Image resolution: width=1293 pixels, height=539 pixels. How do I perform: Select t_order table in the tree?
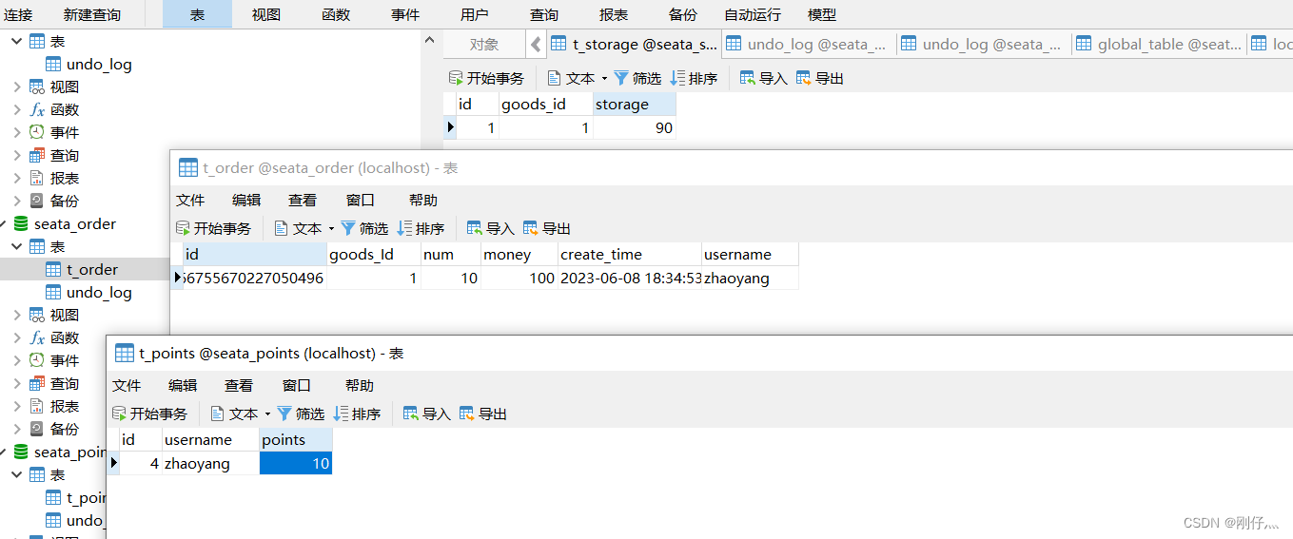[x=92, y=270]
